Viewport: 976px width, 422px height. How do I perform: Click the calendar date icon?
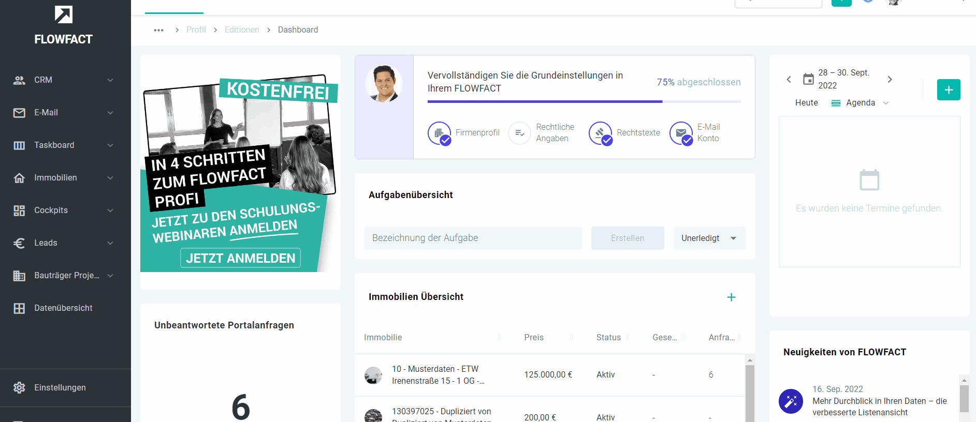point(808,79)
